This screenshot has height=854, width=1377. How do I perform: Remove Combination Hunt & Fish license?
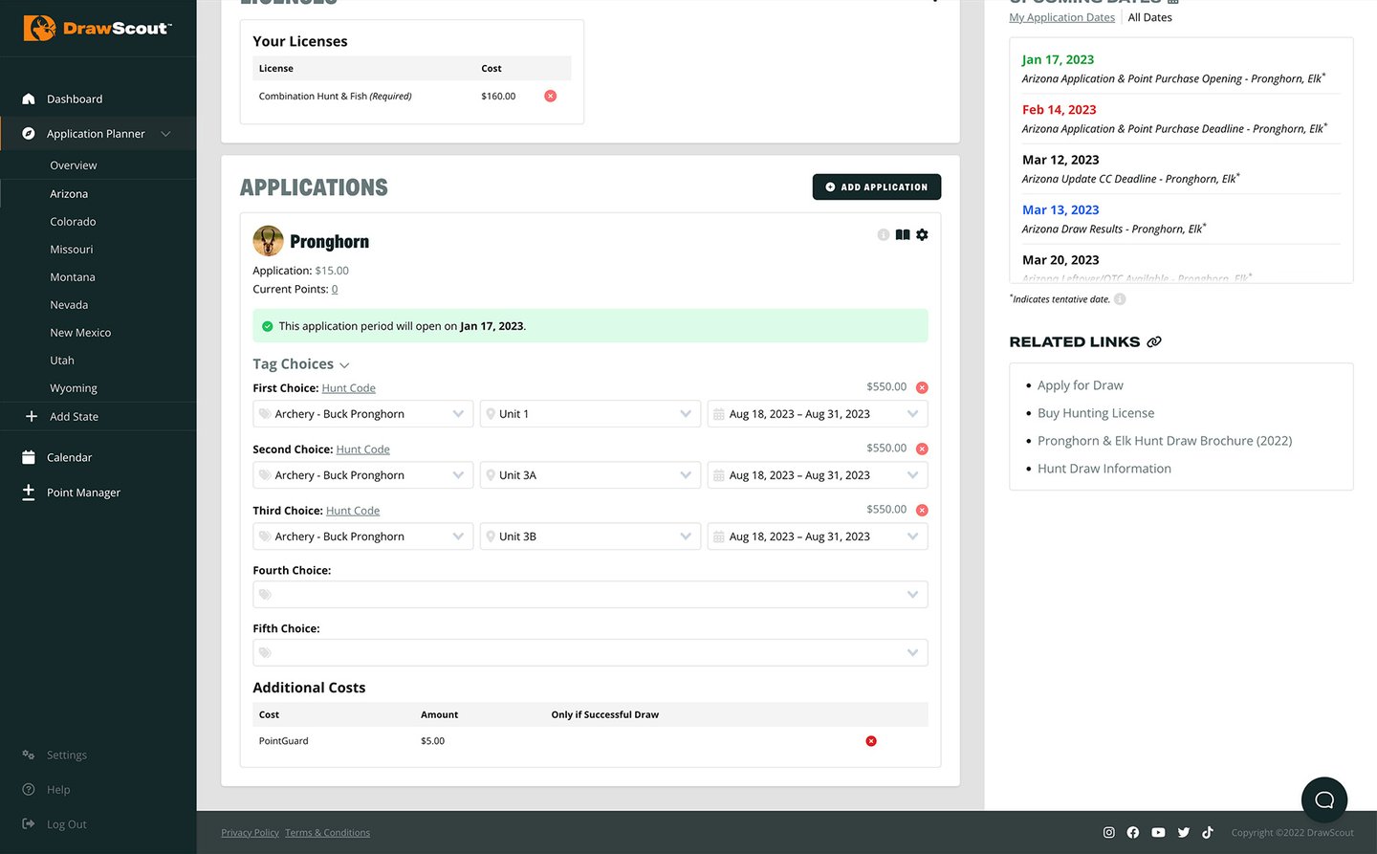(550, 96)
